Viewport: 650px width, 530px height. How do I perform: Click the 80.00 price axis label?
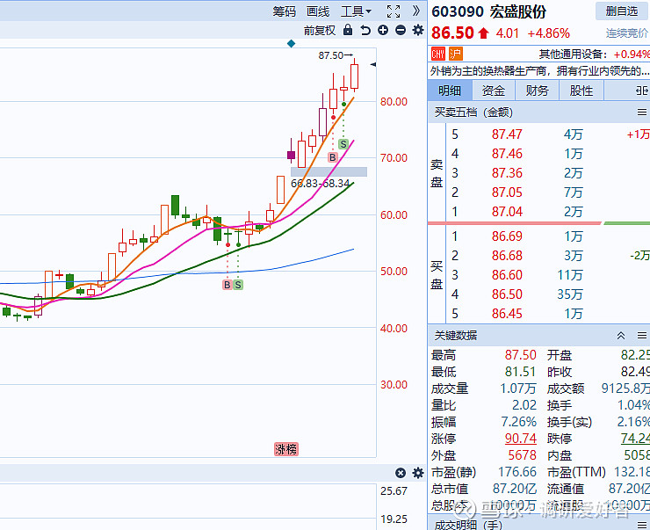(394, 102)
